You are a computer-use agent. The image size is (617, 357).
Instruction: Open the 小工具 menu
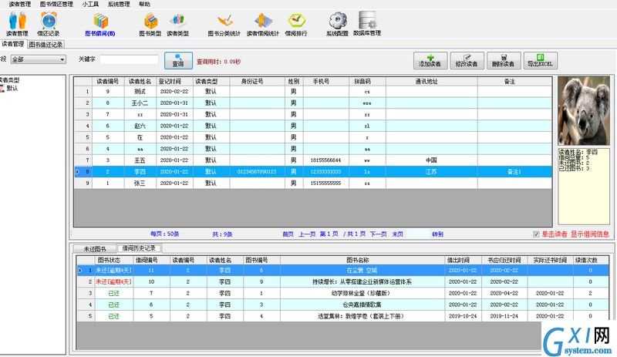[x=90, y=4]
